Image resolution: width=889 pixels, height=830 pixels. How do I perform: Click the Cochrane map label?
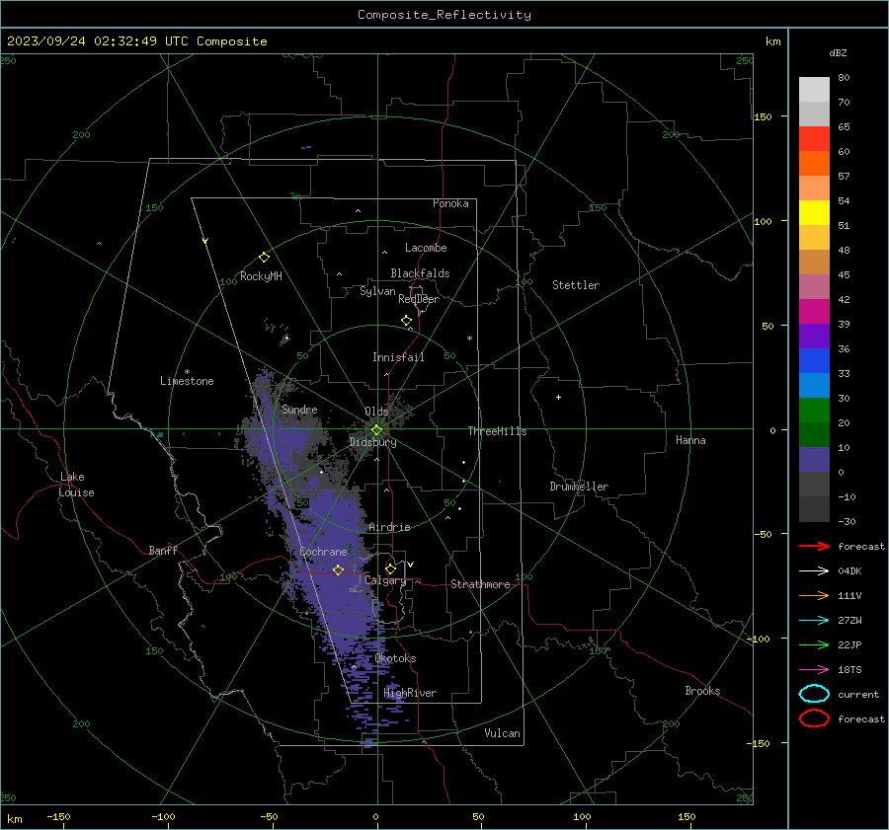tap(323, 552)
